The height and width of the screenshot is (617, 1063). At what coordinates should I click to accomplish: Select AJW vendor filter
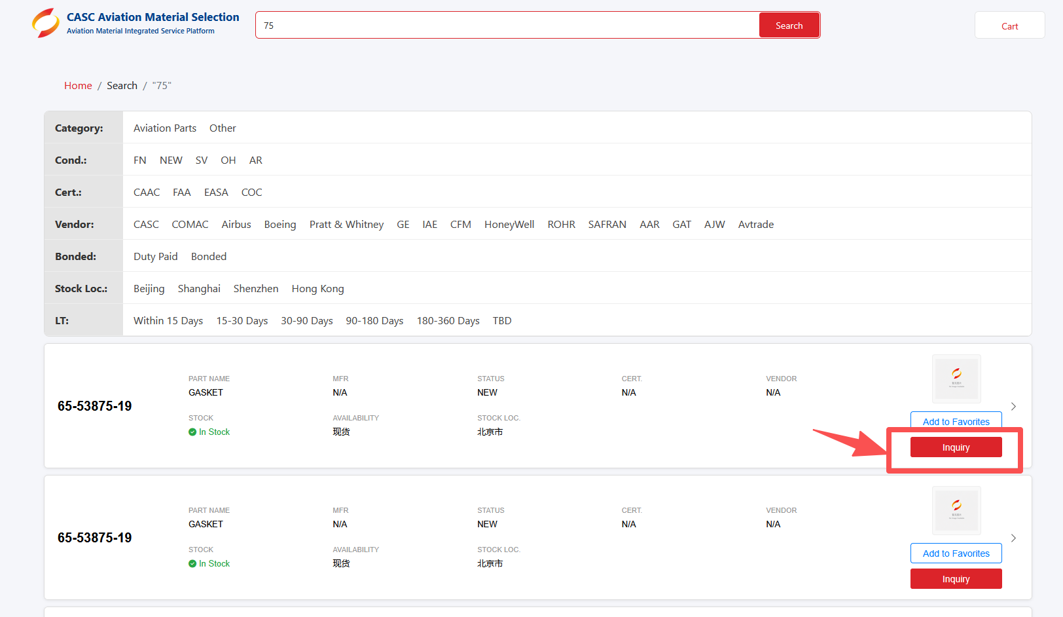tap(715, 225)
